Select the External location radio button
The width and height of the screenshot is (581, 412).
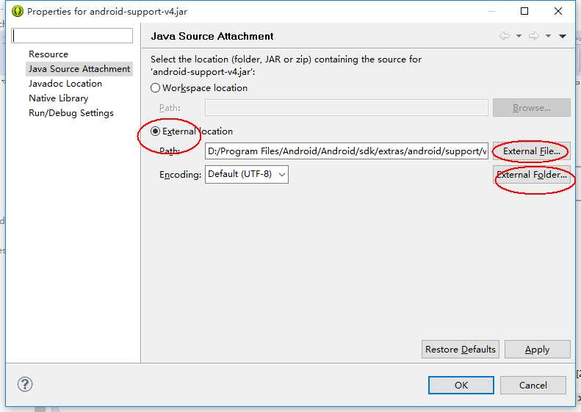[155, 131]
